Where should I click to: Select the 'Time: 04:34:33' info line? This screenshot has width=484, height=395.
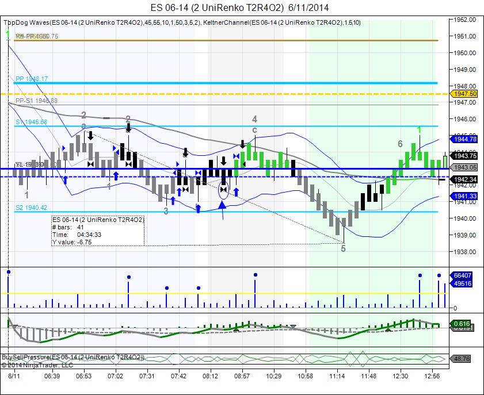77,235
